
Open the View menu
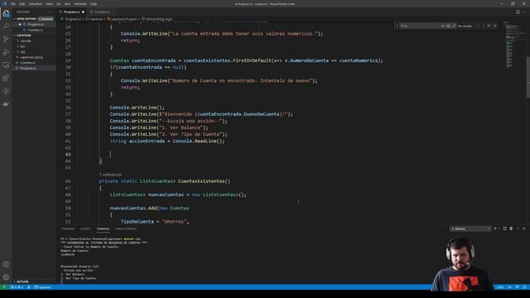point(49,3)
